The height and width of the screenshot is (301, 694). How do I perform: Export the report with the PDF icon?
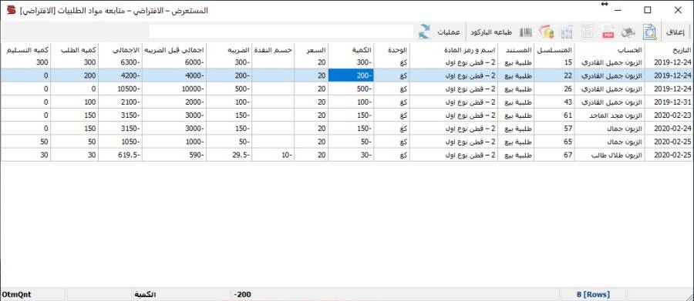tap(608, 32)
